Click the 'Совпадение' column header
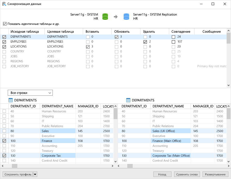 (x=181, y=32)
